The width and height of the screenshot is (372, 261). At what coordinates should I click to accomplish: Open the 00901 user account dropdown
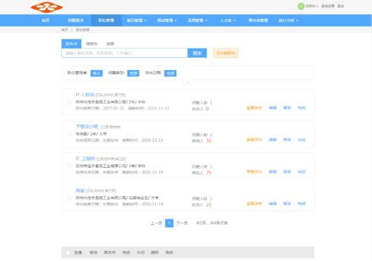312,6
